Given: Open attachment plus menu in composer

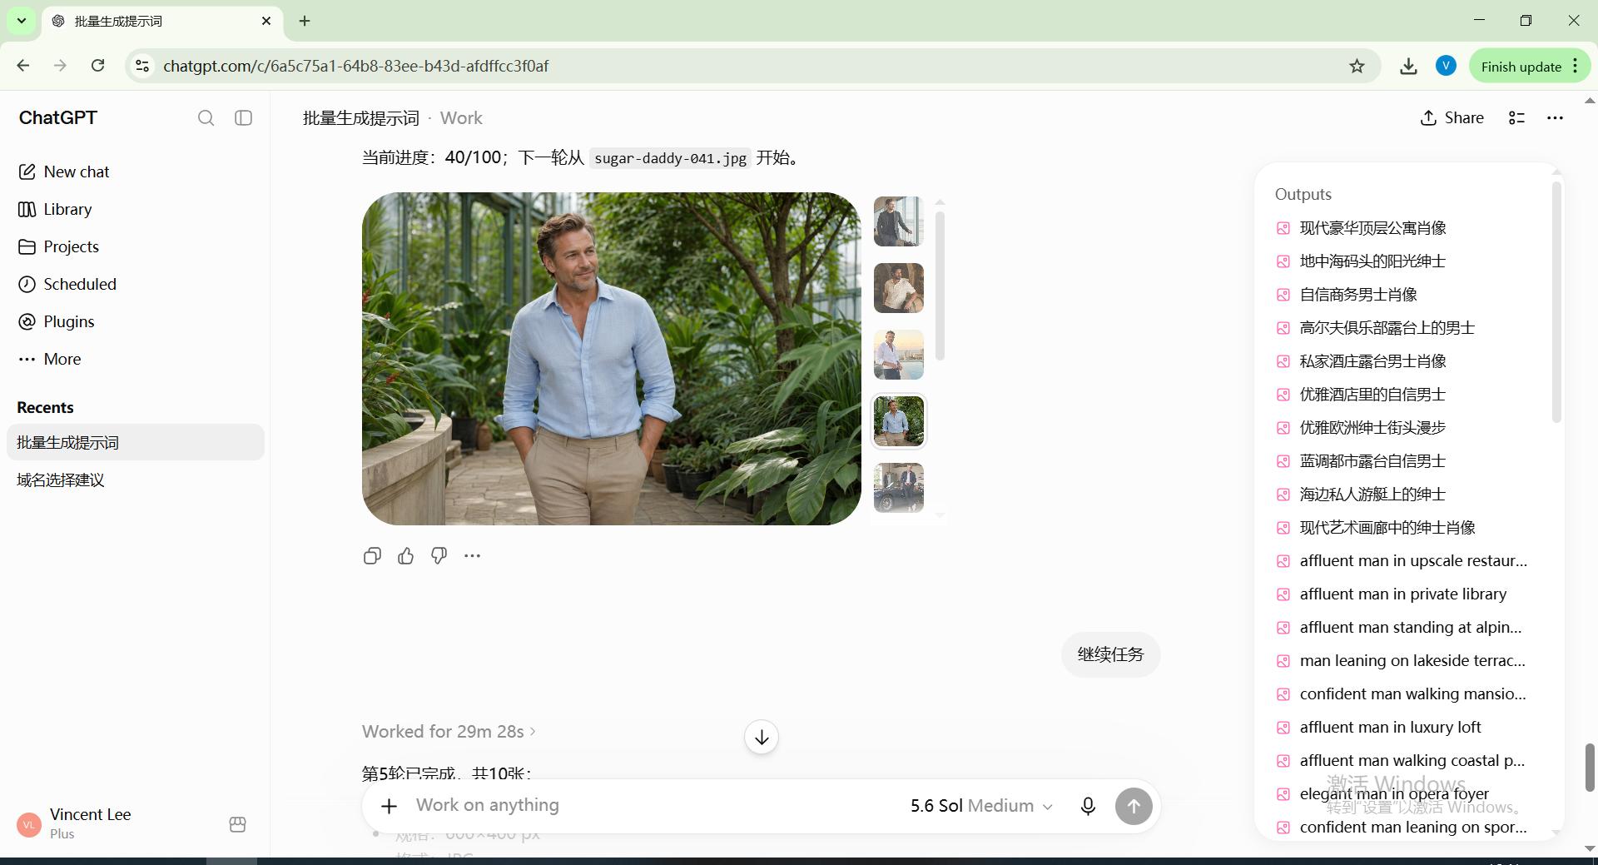Looking at the screenshot, I should click(x=389, y=805).
